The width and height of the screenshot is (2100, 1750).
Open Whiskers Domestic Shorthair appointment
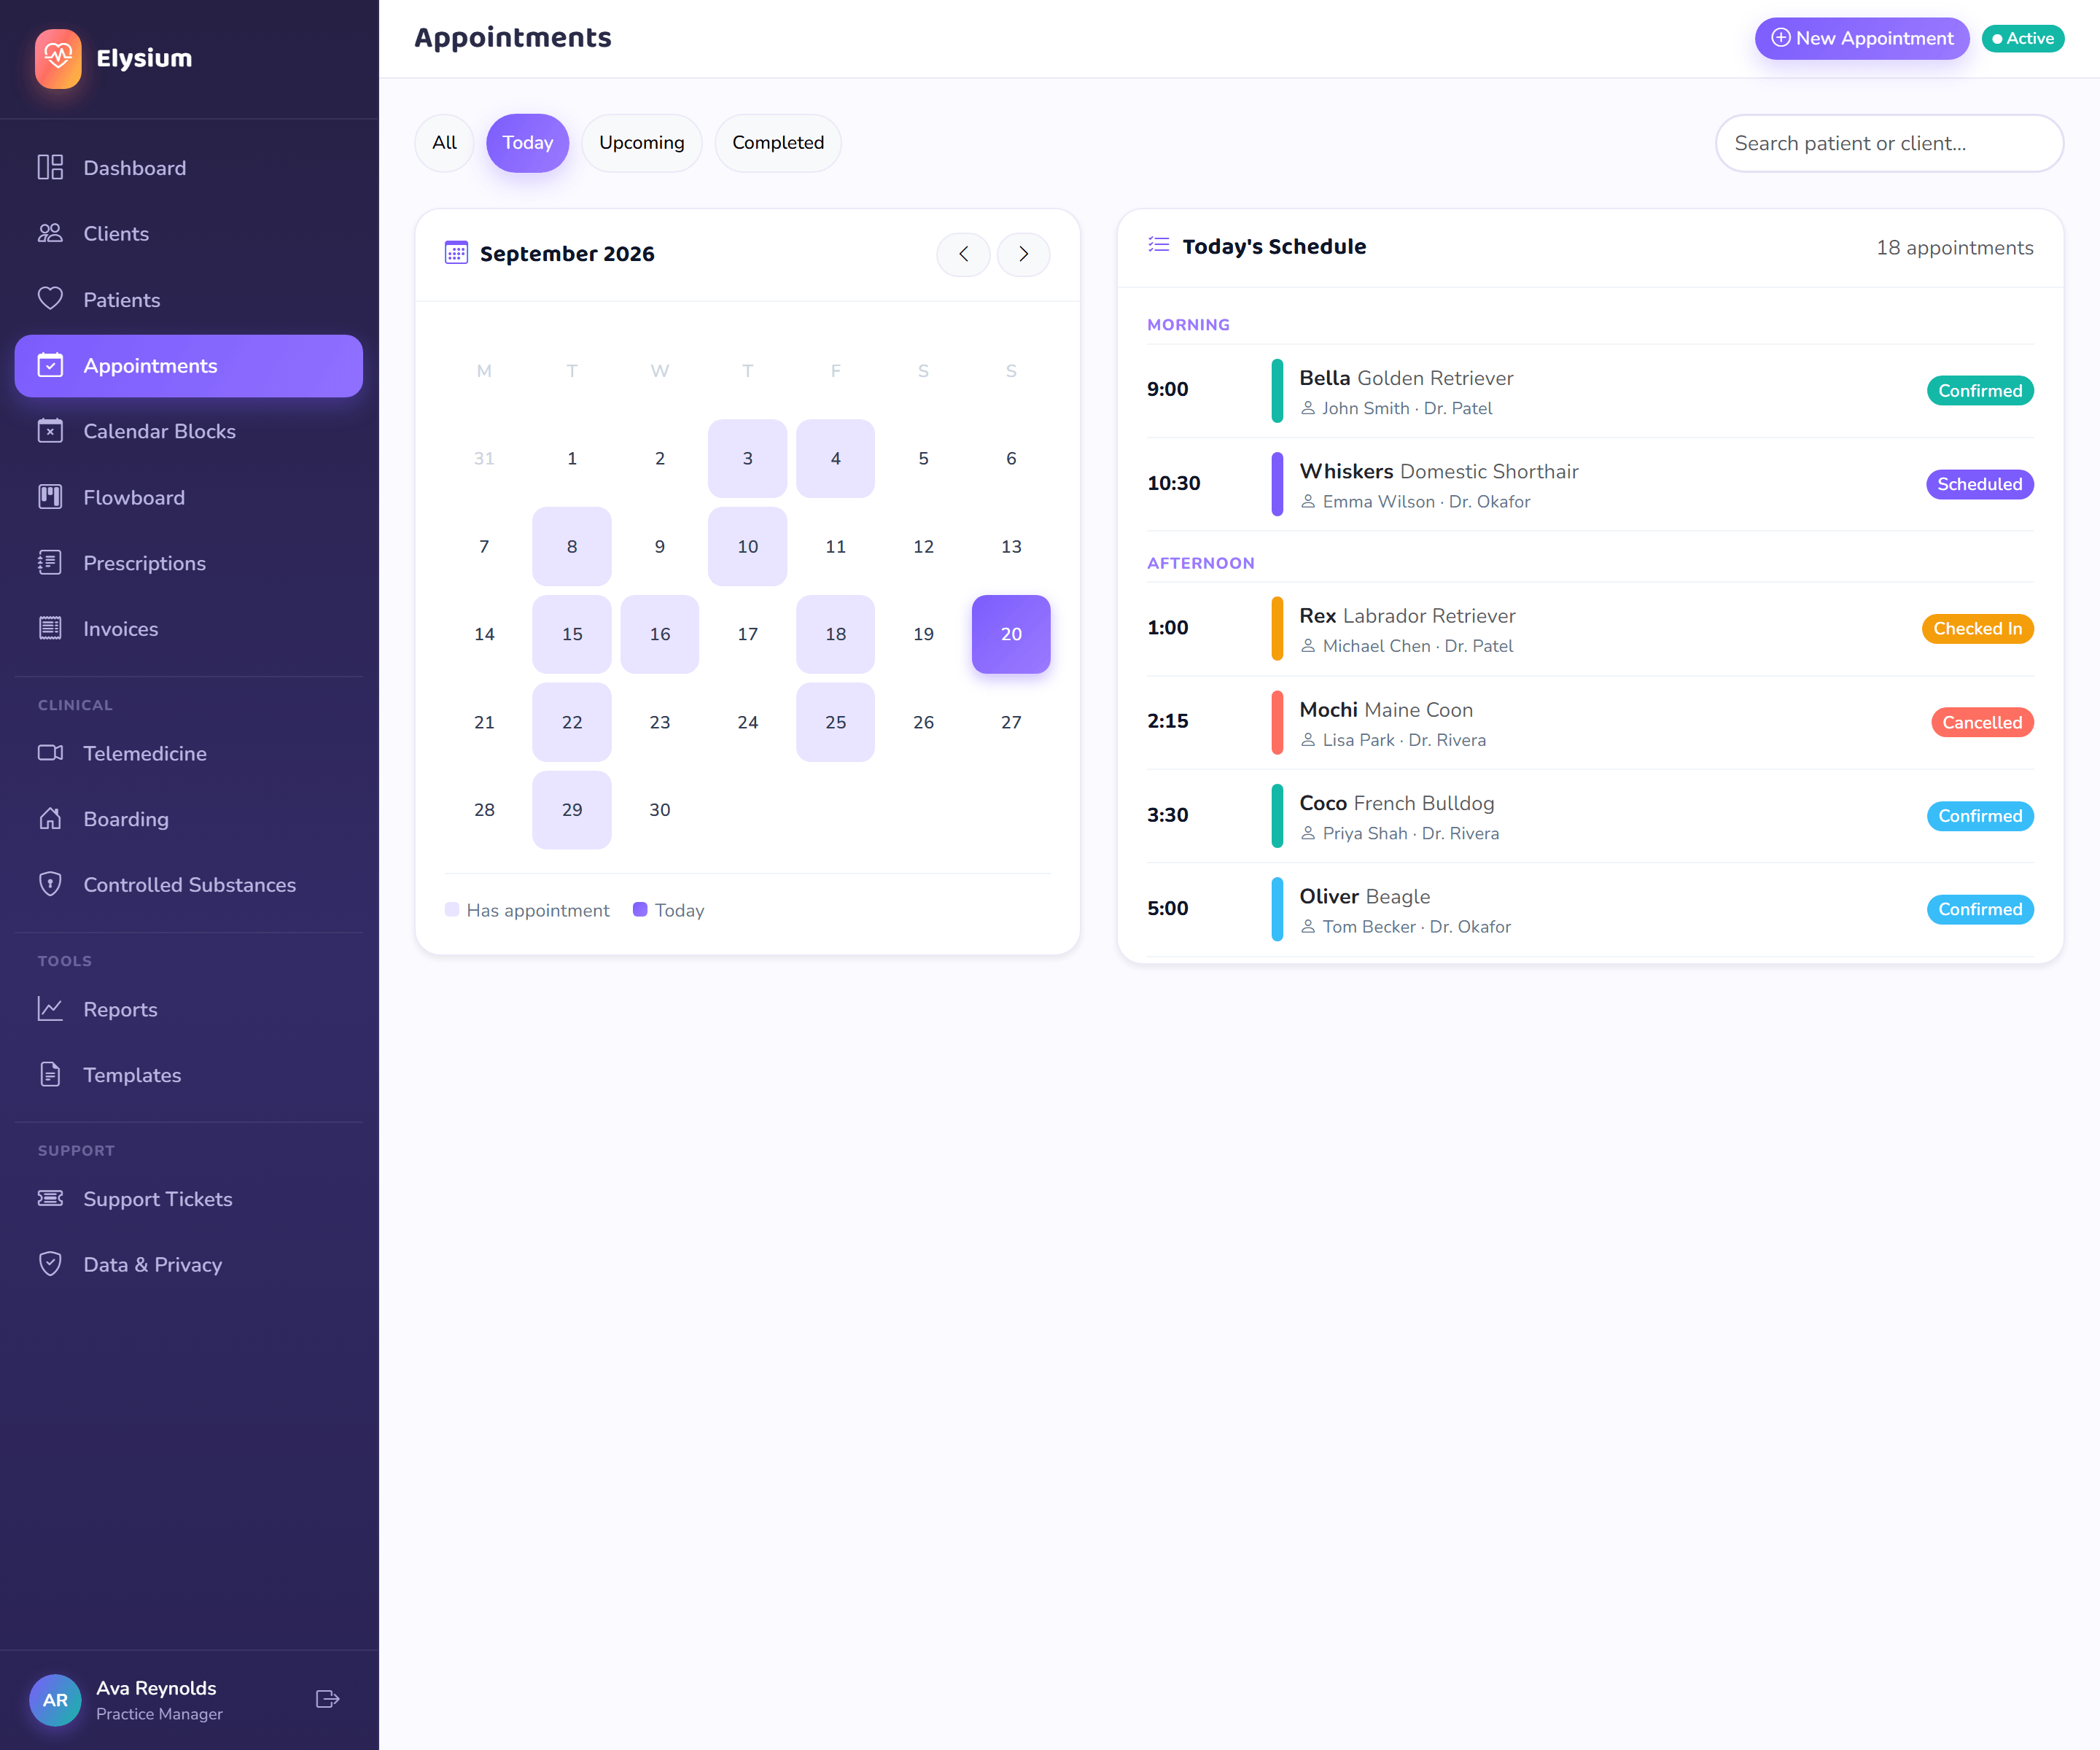pyautogui.click(x=1590, y=484)
